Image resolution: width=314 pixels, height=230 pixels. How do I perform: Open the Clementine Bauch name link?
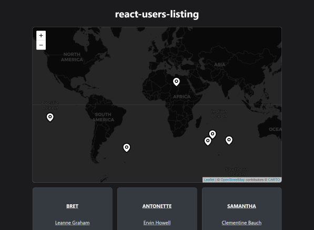(x=241, y=223)
